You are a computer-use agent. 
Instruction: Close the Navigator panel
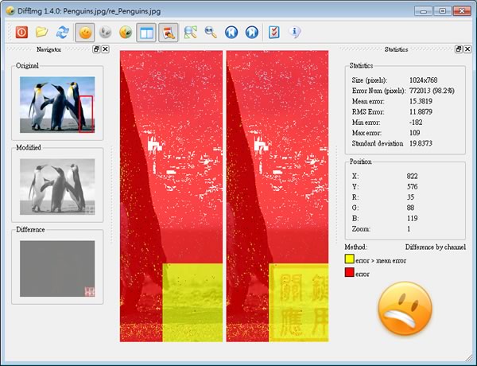pyautogui.click(x=104, y=49)
